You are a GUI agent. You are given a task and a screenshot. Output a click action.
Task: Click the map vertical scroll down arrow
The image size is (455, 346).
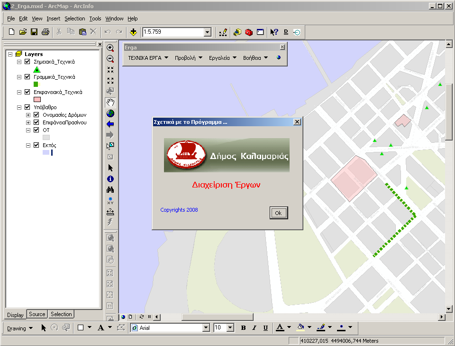tap(449, 309)
